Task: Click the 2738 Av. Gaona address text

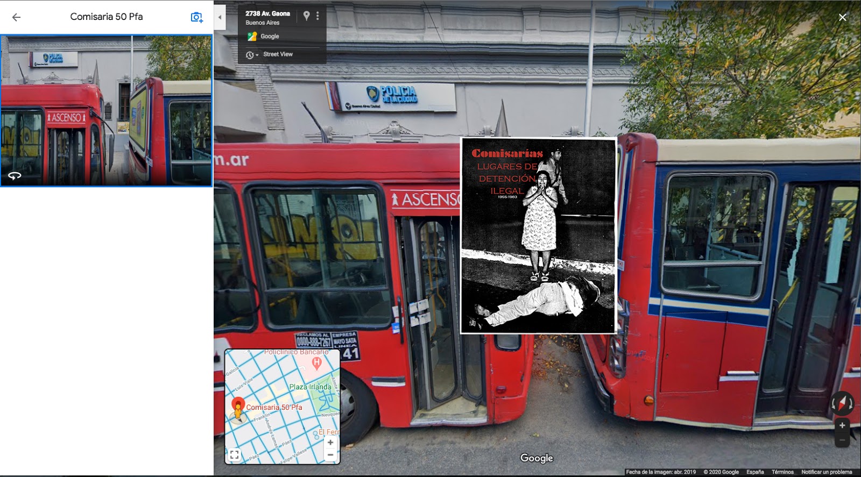Action: click(267, 13)
